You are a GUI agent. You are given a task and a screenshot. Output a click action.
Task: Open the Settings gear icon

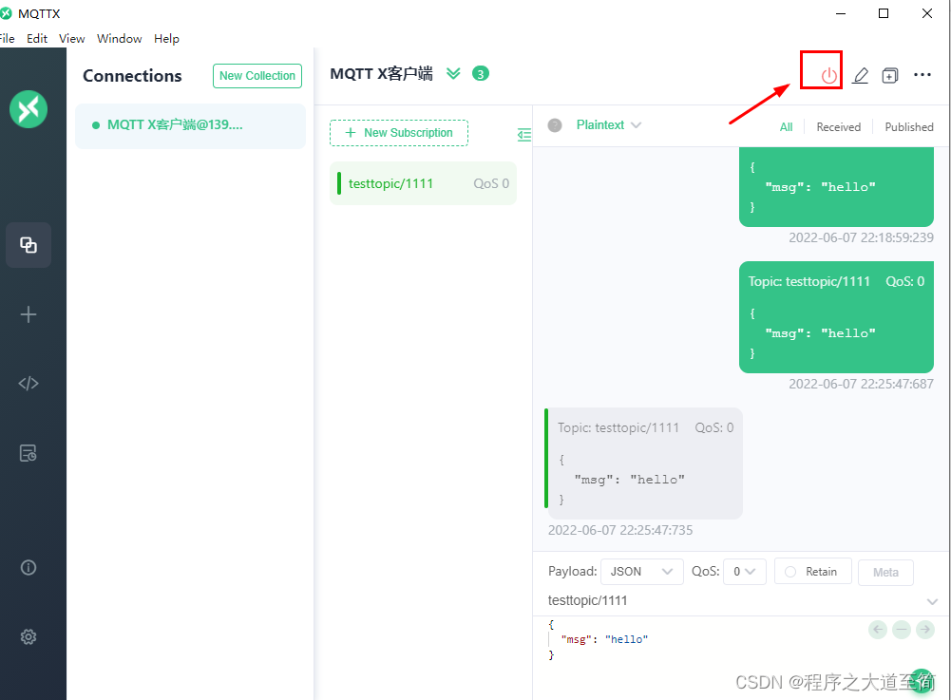(x=29, y=637)
